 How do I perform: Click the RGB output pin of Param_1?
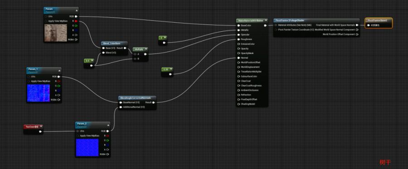(59, 77)
